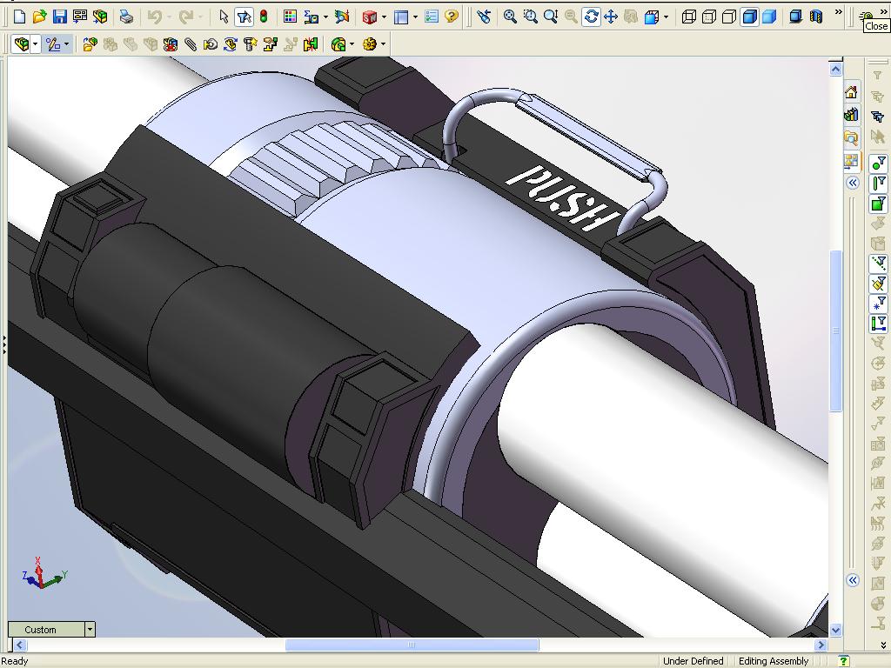Screen dimensions: 891x668
Task: Toggle the selection filter toolbar button
Action: point(244,17)
